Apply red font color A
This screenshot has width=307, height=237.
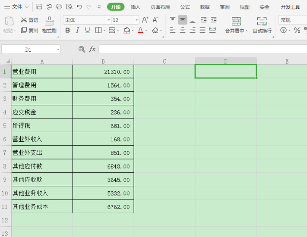140,30
